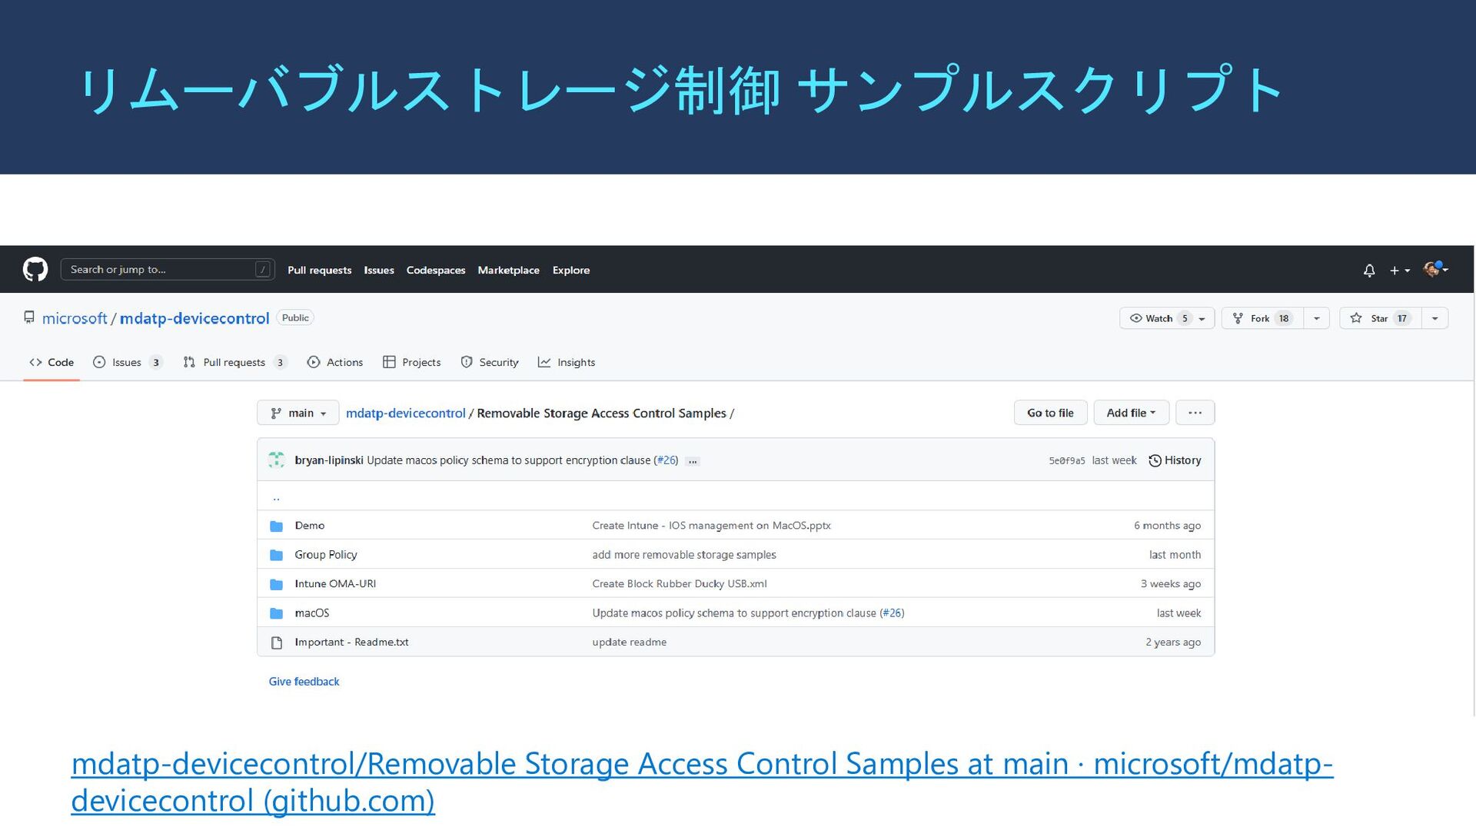Open the main branch selector
The height and width of the screenshot is (830, 1476).
(x=298, y=413)
